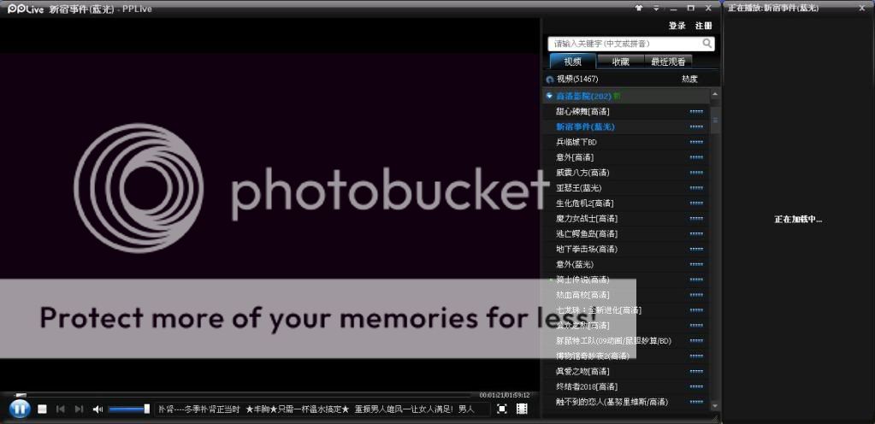This screenshot has width=875, height=424.
Task: Select 甜心辣舞[高清] in the list
Action: 582,112
